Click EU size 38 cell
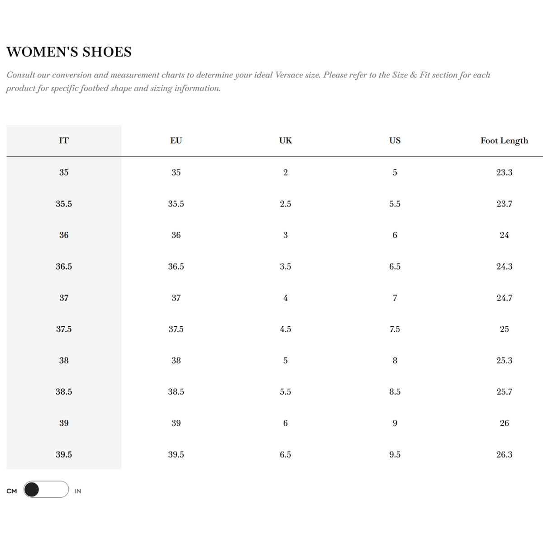 pos(176,361)
